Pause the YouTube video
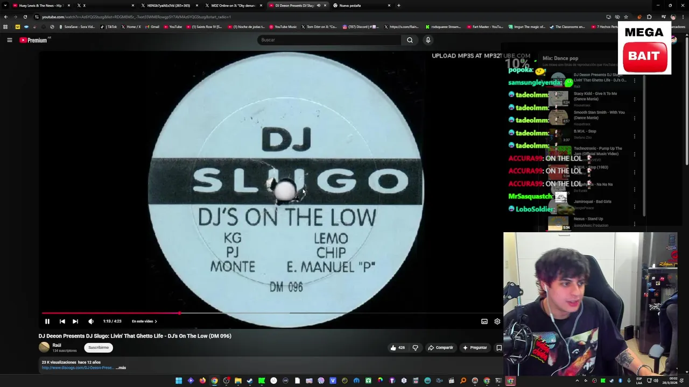 pyautogui.click(x=47, y=321)
